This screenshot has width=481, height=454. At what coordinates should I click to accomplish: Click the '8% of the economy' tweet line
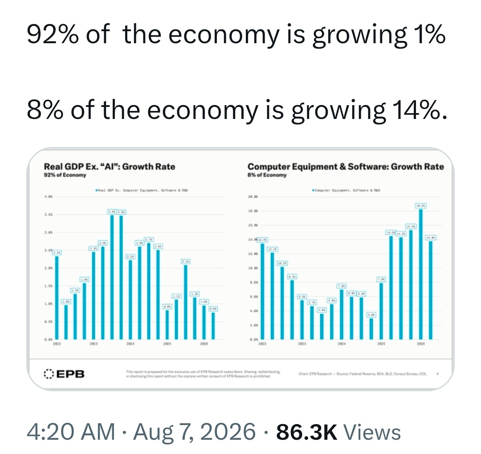pos(237,110)
